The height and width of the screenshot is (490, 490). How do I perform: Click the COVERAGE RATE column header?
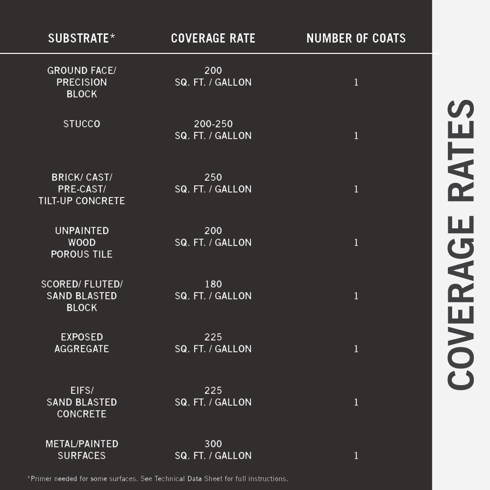point(213,38)
